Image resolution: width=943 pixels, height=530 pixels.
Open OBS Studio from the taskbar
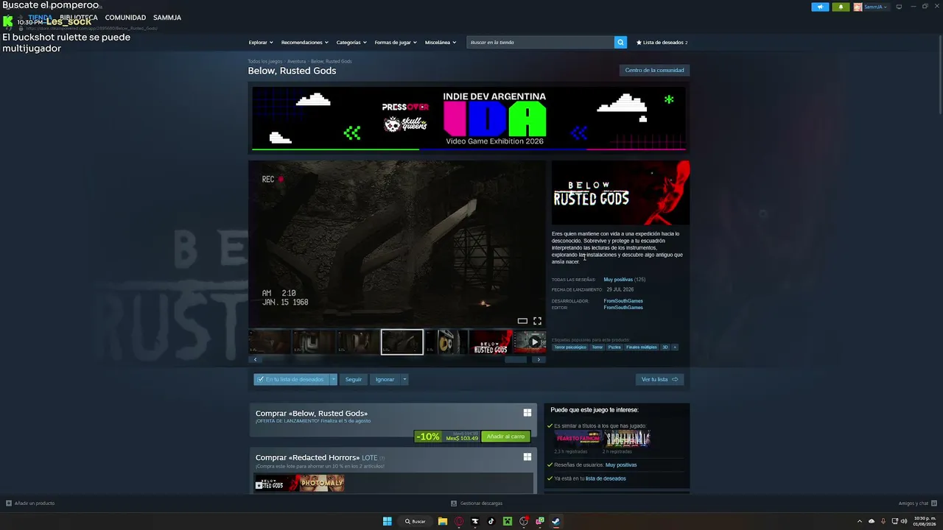[524, 521]
